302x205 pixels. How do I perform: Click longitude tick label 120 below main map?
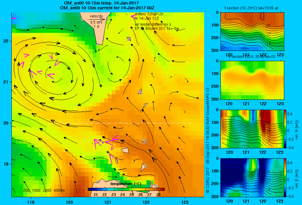click(x=69, y=202)
